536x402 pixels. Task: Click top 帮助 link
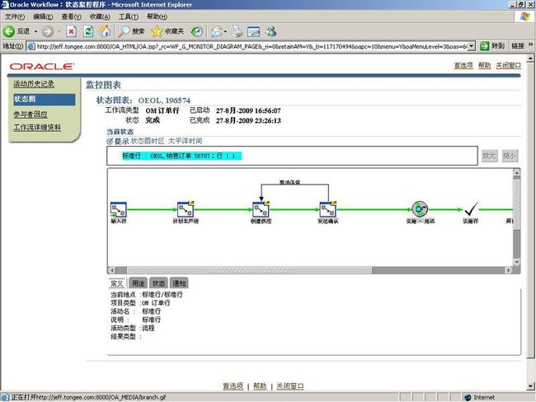484,65
